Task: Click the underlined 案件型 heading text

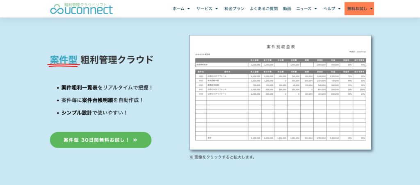Action: click(64, 60)
